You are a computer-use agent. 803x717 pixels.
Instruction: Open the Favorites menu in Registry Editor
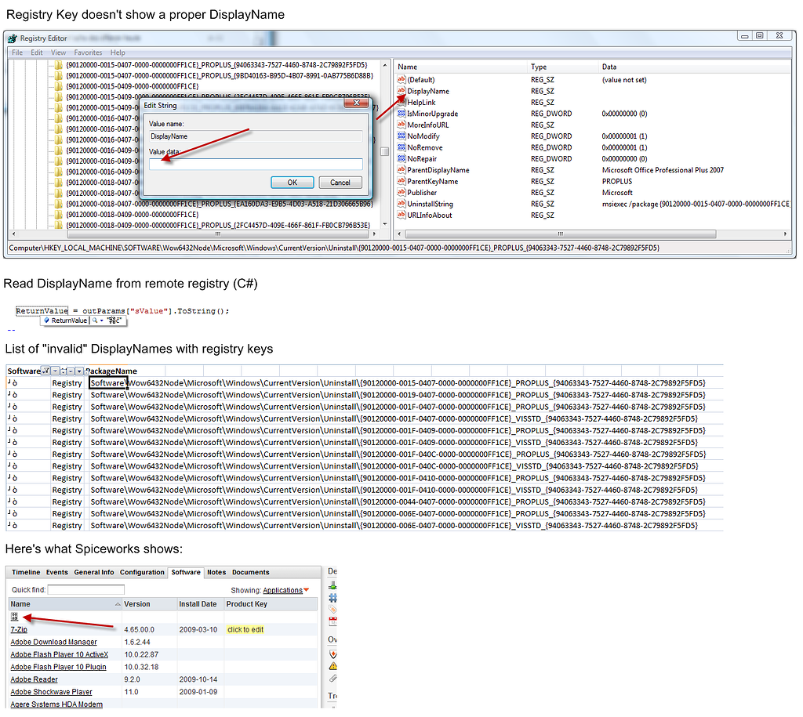[x=88, y=53]
